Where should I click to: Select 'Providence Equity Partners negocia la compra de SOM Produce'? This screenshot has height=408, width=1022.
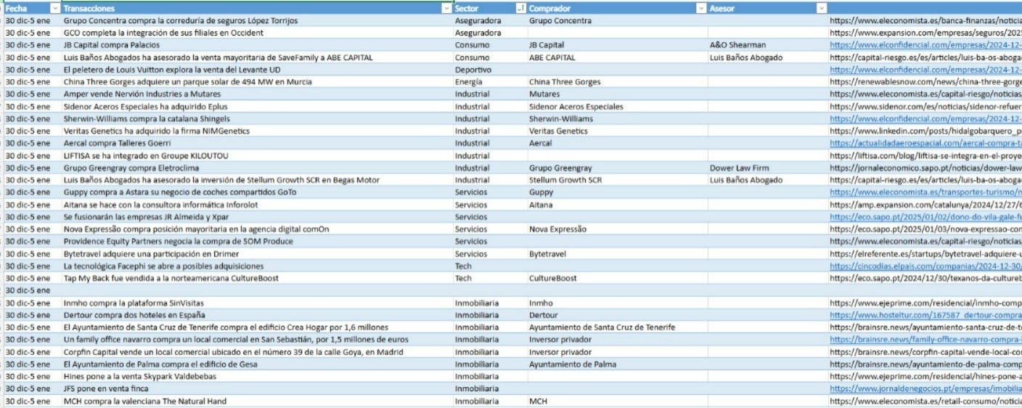tap(257, 242)
